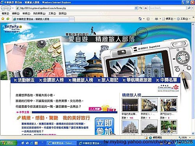
Task: Click the Print toolbar icon
Action: coord(156,19)
